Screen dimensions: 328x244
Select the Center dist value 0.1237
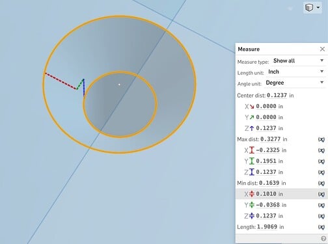coord(277,96)
